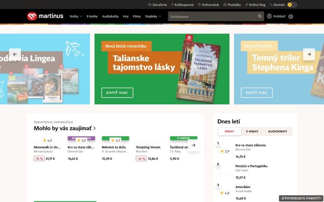Image resolution: width=324 pixels, height=202 pixels.
Task: Click ZISTIŤ VIAC on the green banner
Action: (117, 93)
